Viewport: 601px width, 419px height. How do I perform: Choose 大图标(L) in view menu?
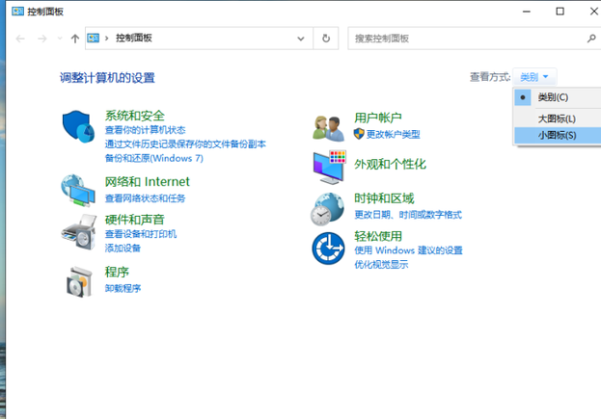(557, 118)
